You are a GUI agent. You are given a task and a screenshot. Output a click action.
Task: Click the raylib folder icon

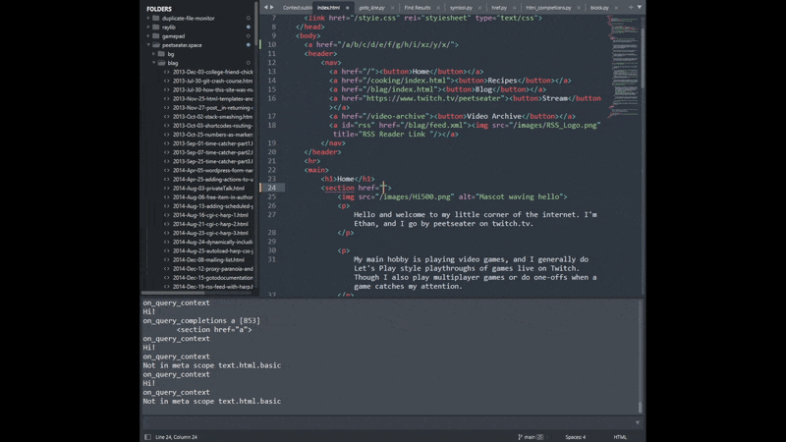coord(156,28)
